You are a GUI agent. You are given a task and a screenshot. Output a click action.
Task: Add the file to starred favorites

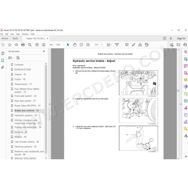10,45
